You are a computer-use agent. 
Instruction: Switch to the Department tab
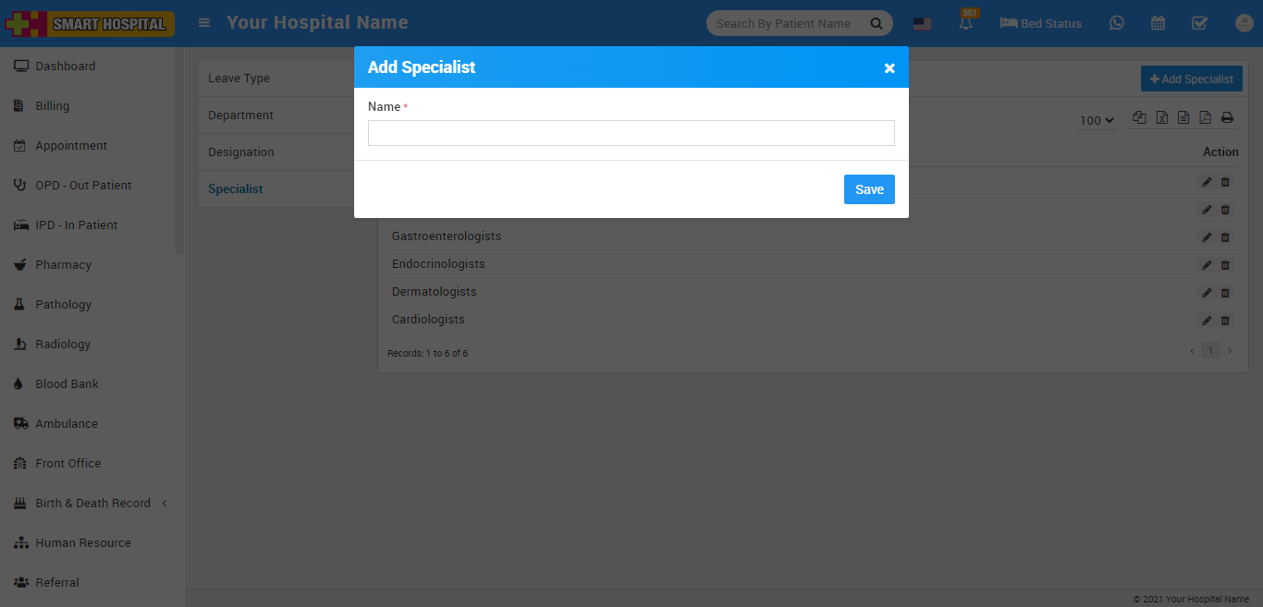[240, 115]
